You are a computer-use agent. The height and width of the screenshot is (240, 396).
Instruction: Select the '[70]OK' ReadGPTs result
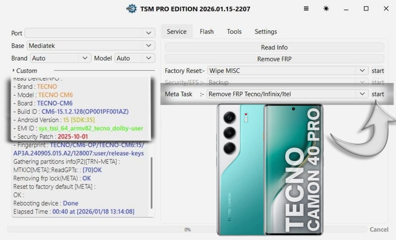point(92,170)
